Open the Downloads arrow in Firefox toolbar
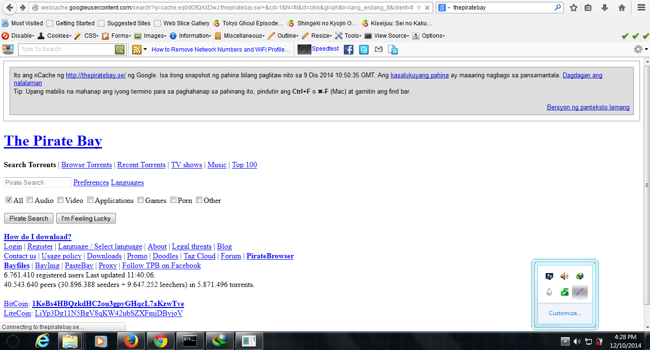 pos(605,8)
